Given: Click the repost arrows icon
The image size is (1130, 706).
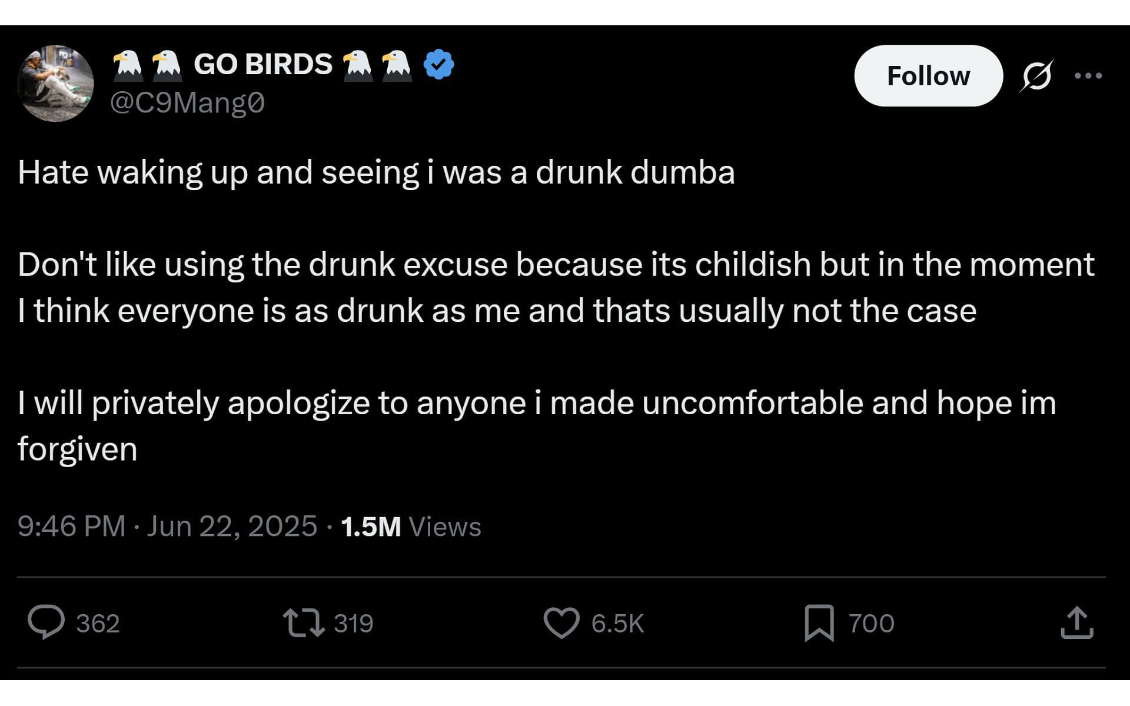Looking at the screenshot, I should [x=303, y=623].
